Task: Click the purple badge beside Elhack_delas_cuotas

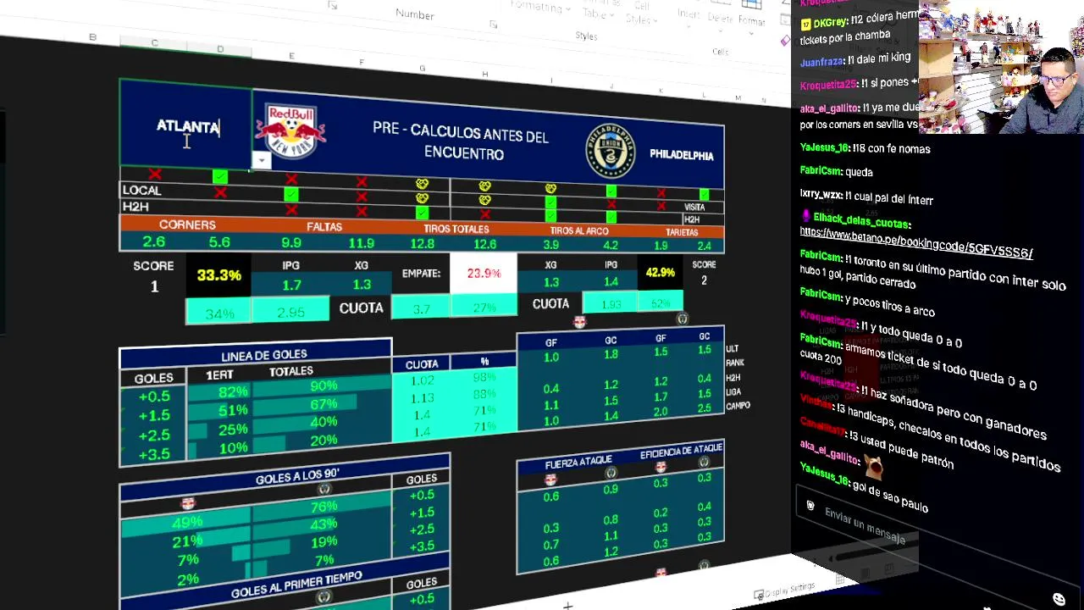Action: tap(805, 216)
